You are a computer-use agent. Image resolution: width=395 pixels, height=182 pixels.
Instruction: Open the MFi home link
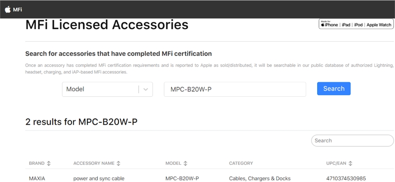tap(17, 9)
